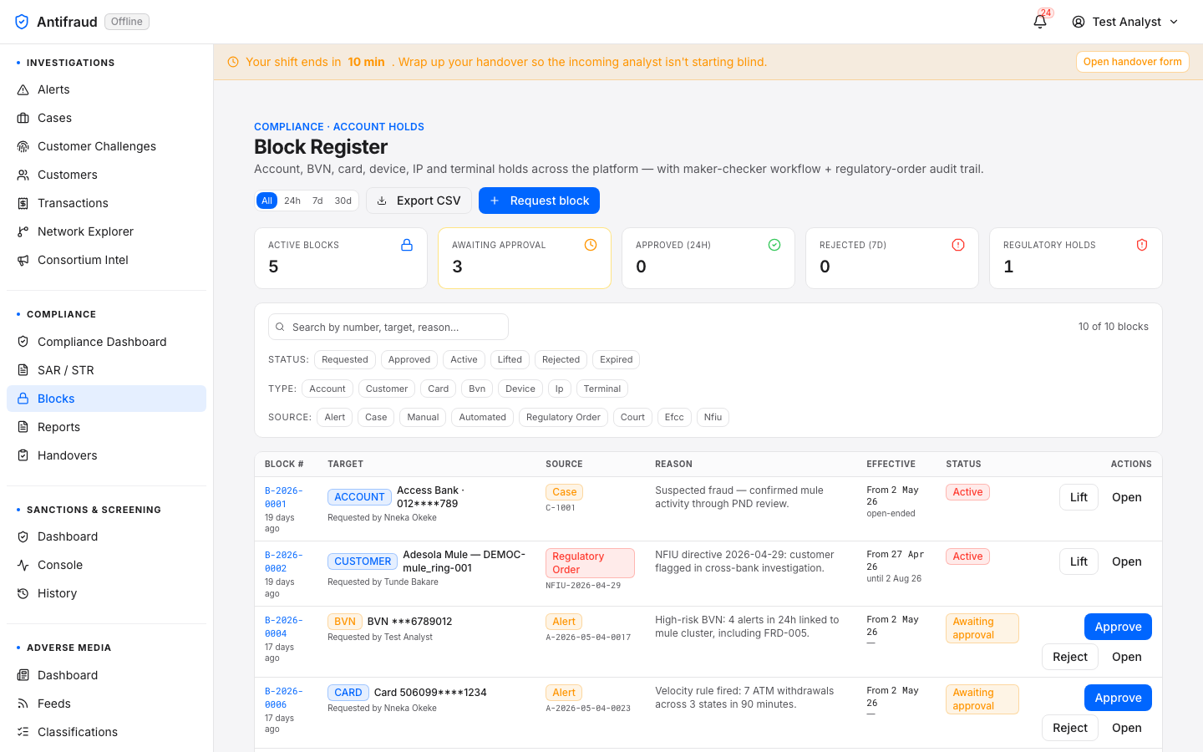This screenshot has height=752, width=1203.
Task: Click the Export CSV button
Action: [x=419, y=201]
